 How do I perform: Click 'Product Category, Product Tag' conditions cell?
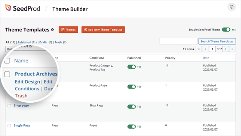[101, 67]
